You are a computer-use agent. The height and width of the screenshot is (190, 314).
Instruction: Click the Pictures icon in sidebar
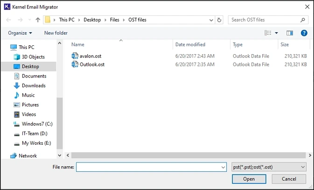click(17, 105)
